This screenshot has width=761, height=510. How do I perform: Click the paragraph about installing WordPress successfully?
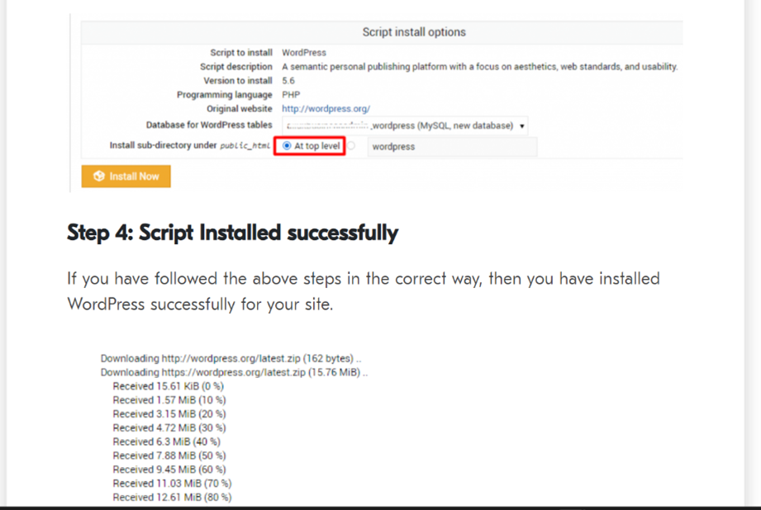pos(363,291)
